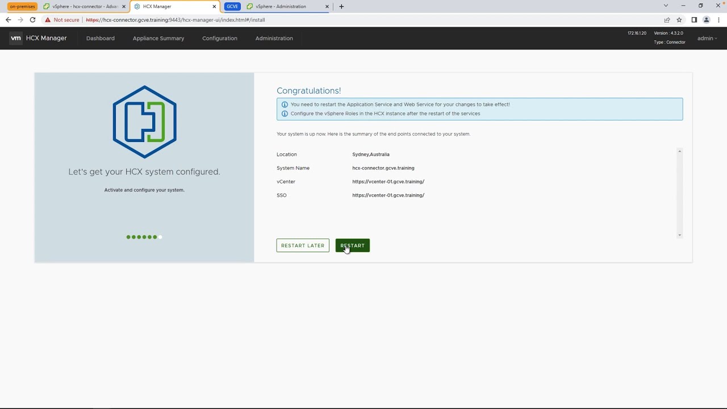Open the tab search chevron dropdown
Image resolution: width=727 pixels, height=409 pixels.
(x=666, y=6)
